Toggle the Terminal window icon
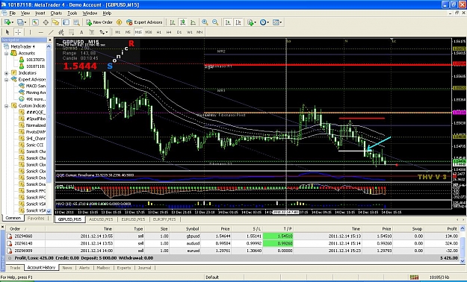467x282 pixels. [x=66, y=22]
